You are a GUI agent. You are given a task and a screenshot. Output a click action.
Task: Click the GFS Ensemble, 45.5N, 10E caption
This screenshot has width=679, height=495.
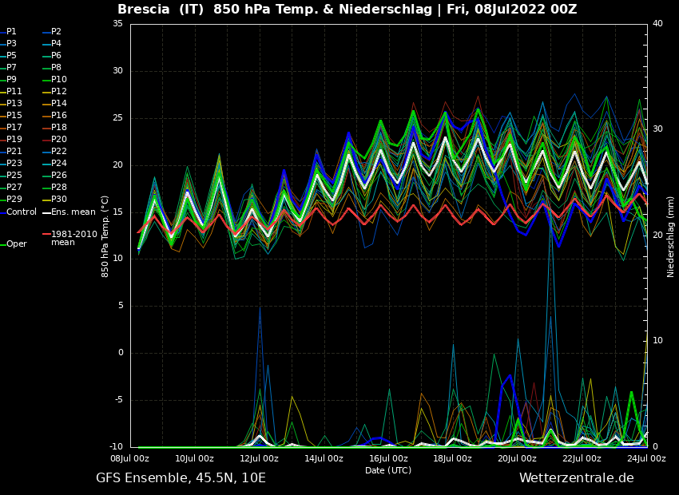[181, 478]
